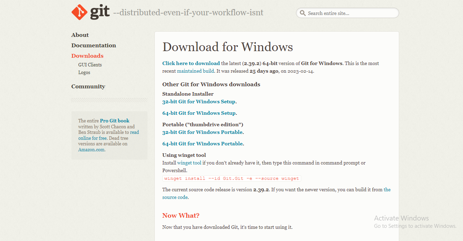Click the git wordmark in header

100,13
